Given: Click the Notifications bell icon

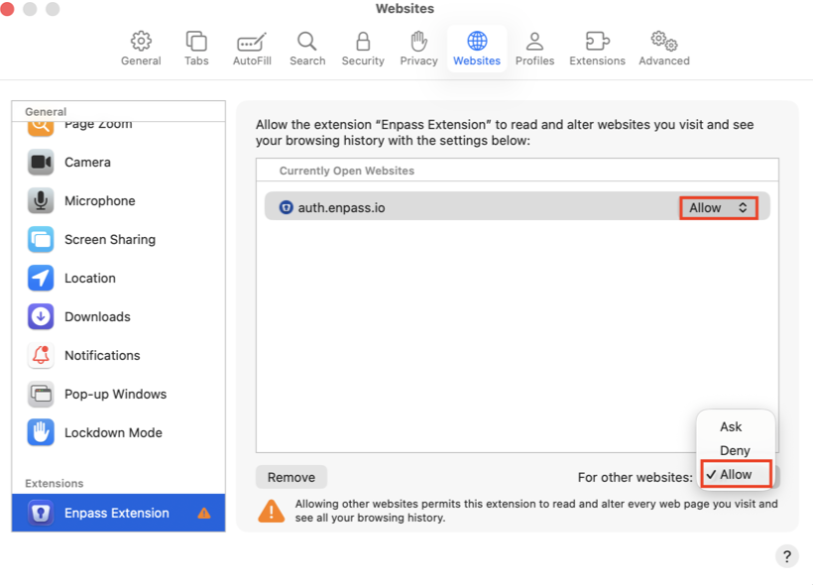Looking at the screenshot, I should pyautogui.click(x=41, y=356).
